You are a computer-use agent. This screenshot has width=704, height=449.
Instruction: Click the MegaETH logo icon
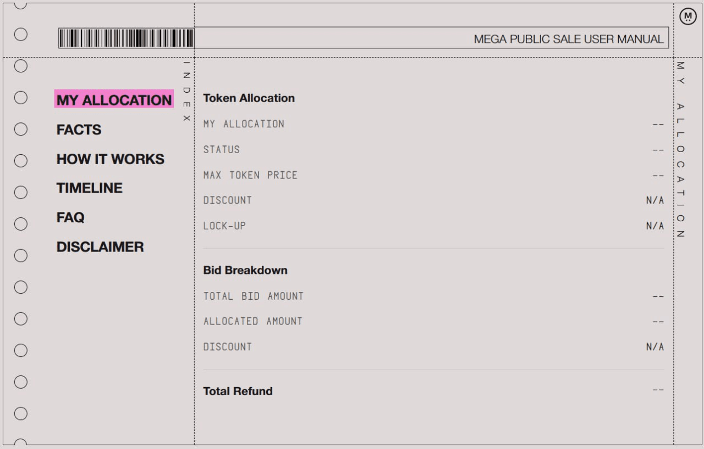pos(687,17)
